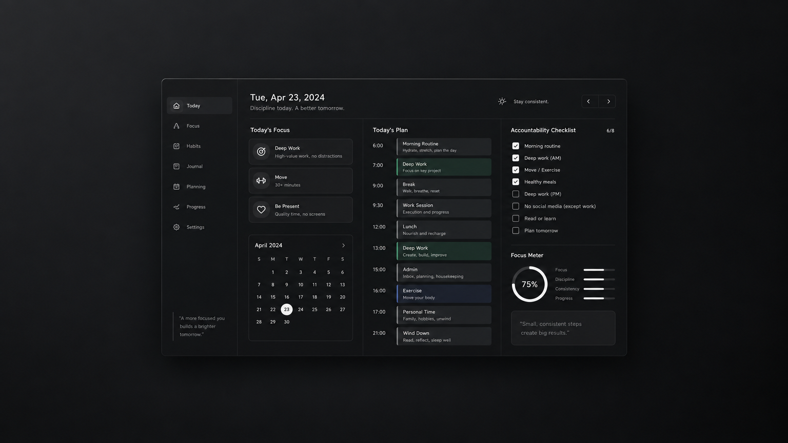Go to previous day with left arrow
Viewport: 788px width, 443px height.
[589, 102]
